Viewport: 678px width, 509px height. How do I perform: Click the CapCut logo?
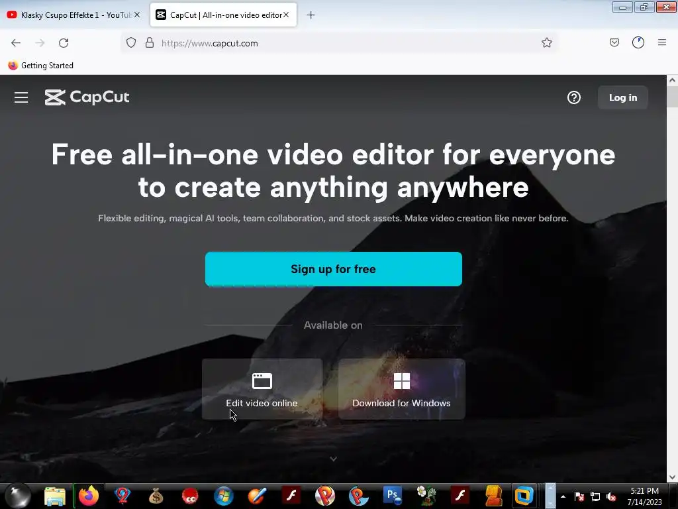click(x=87, y=97)
